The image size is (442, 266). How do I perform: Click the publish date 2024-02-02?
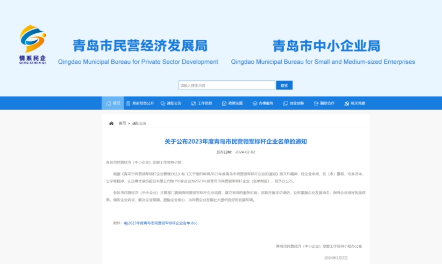coord(245,152)
